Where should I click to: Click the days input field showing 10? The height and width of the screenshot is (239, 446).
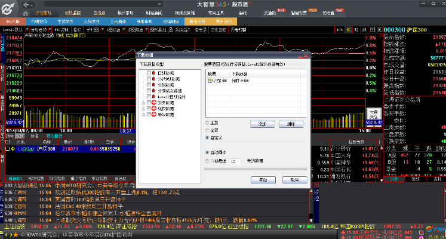click(235, 161)
